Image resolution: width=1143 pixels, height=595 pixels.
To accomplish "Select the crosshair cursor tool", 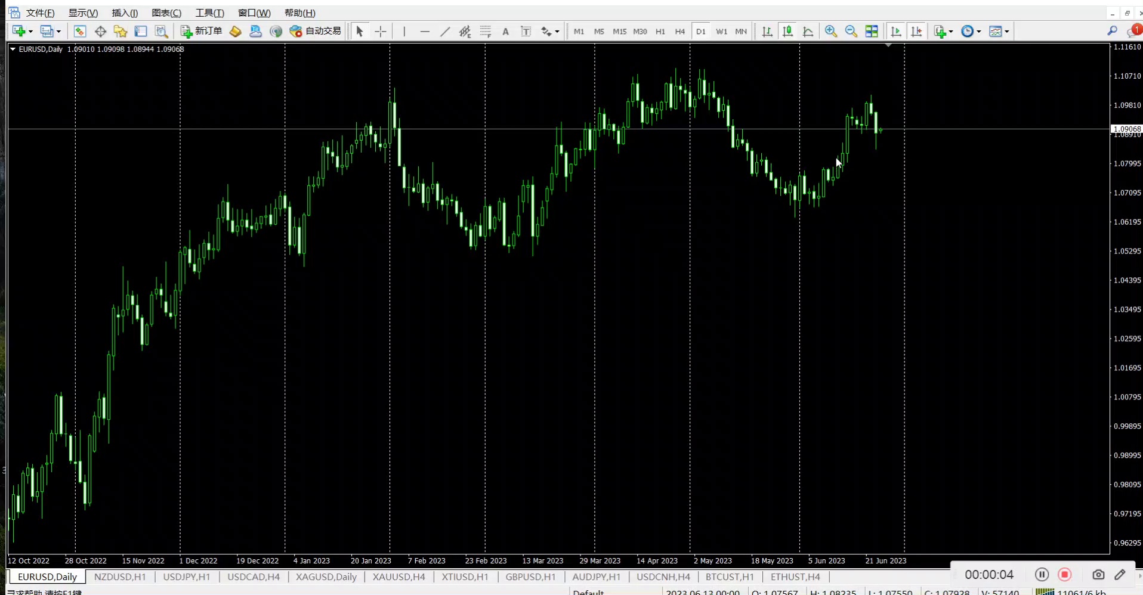I will click(381, 32).
